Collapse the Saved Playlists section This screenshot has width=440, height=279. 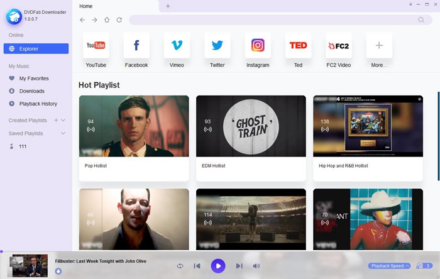[63, 133]
